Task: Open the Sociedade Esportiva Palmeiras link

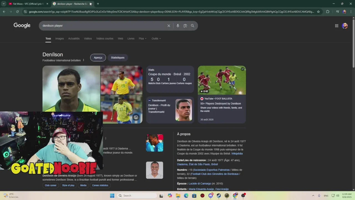Action: (x=212, y=170)
